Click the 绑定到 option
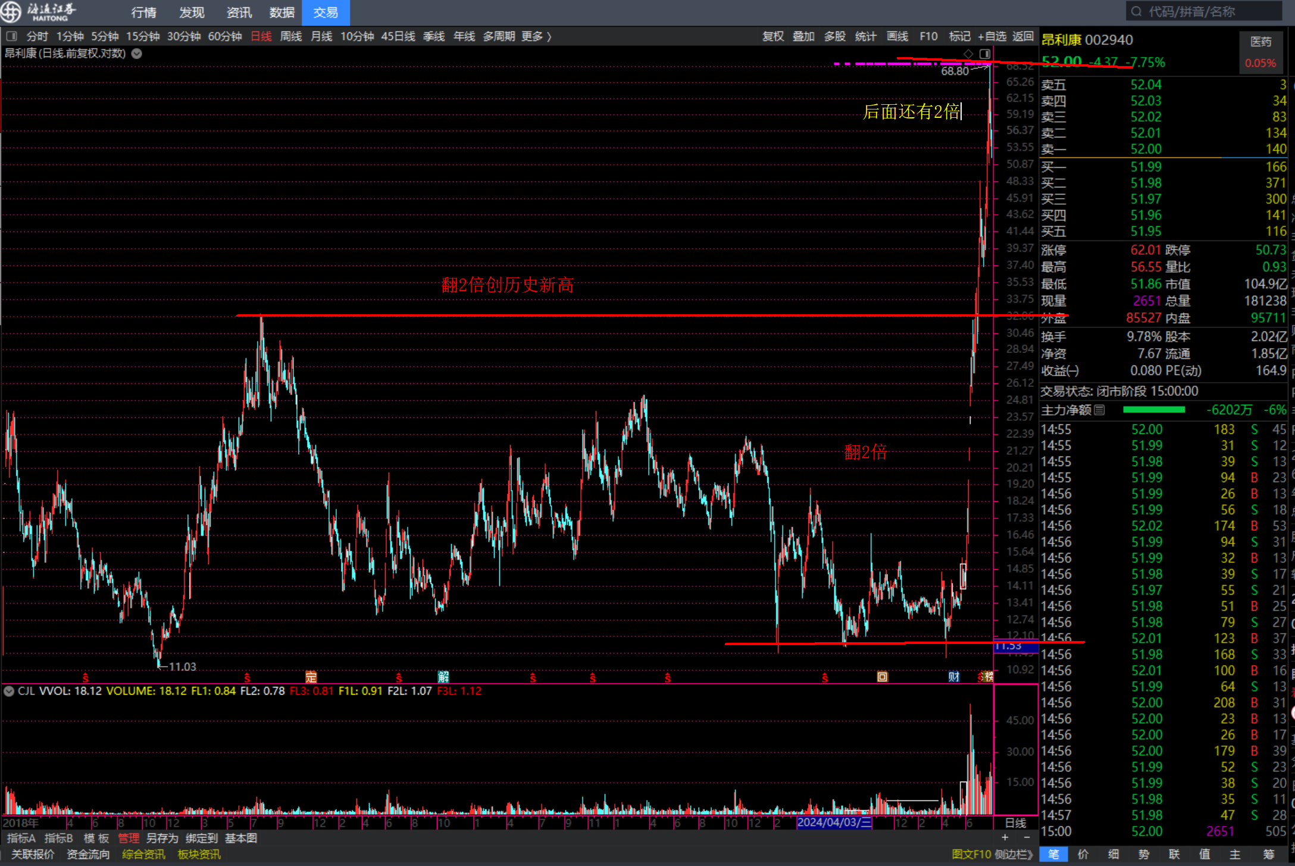Screen dimensions: 1295x866 tap(202, 838)
